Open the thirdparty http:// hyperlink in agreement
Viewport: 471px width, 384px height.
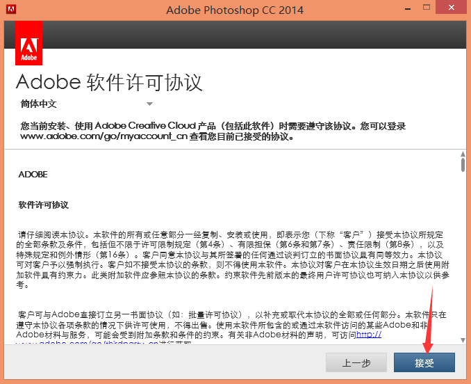point(369,335)
